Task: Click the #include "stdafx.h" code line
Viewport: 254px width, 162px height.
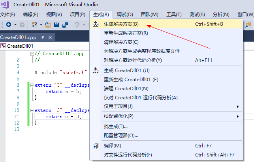Action: (61, 73)
